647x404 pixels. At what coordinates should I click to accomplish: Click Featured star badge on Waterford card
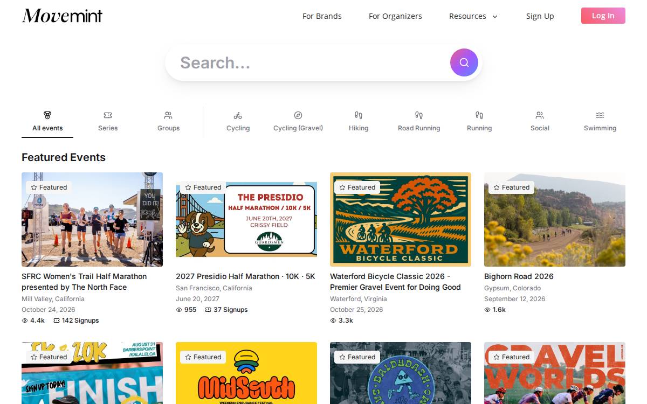pyautogui.click(x=357, y=187)
